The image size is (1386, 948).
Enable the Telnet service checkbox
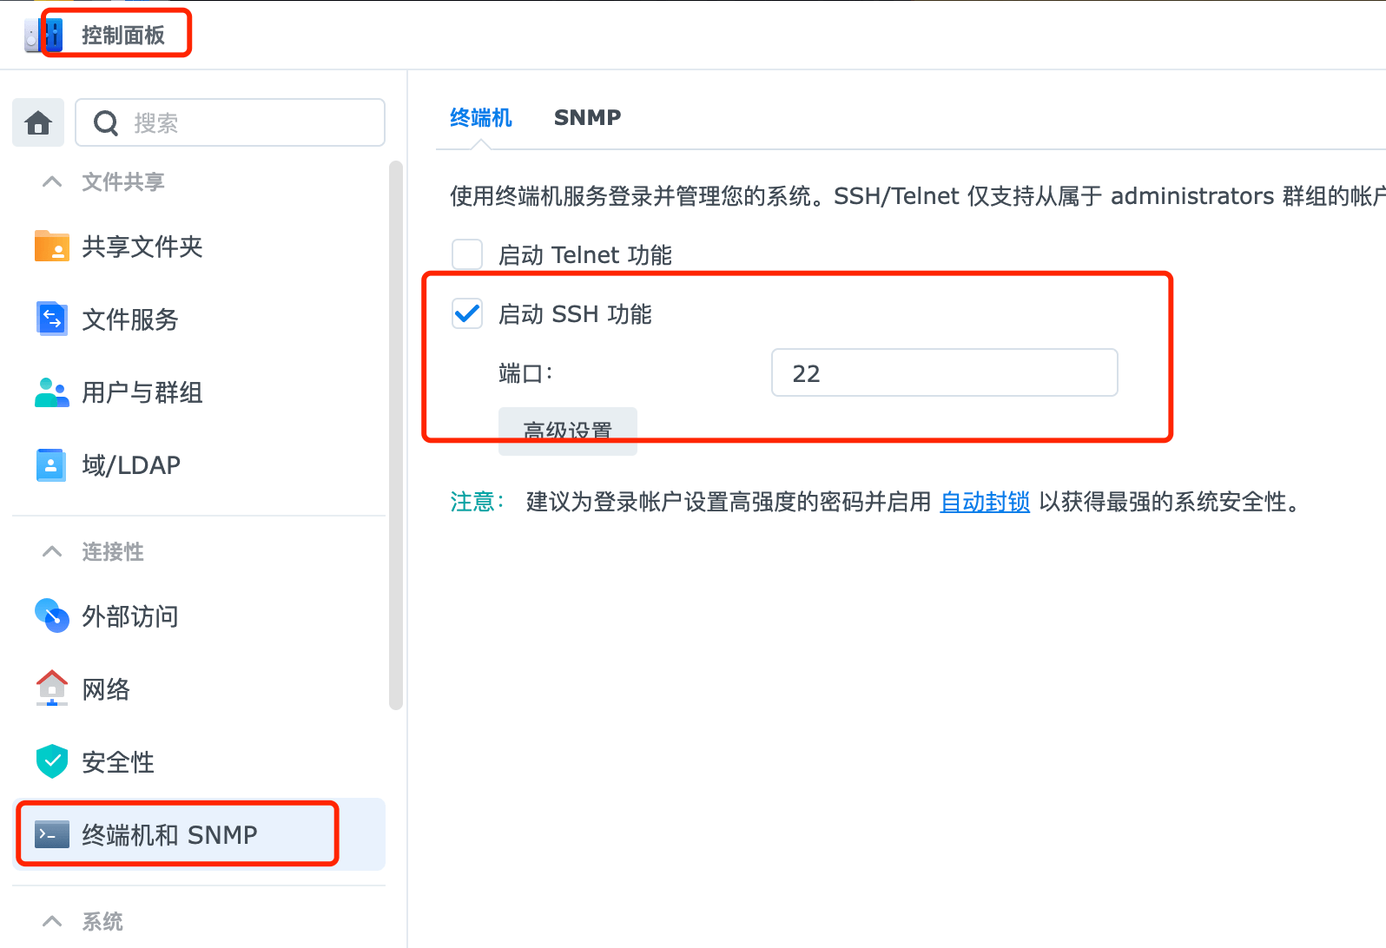click(467, 255)
